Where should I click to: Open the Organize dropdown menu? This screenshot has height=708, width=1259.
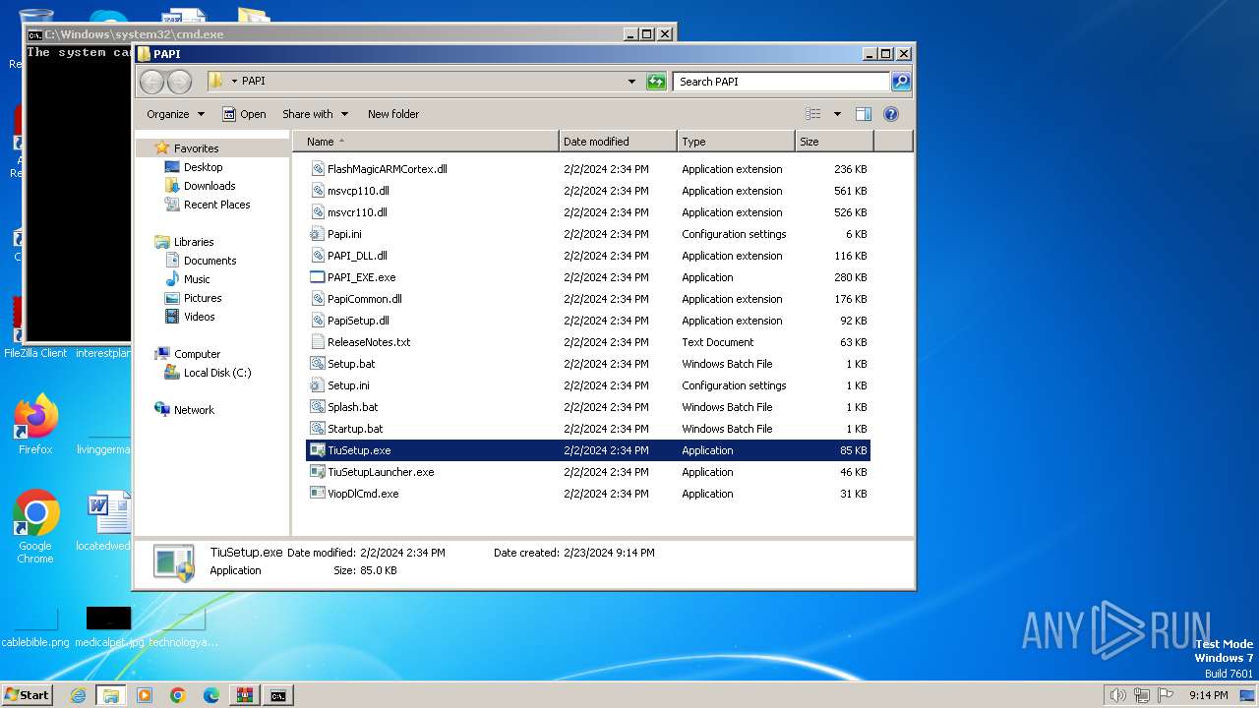tap(175, 114)
